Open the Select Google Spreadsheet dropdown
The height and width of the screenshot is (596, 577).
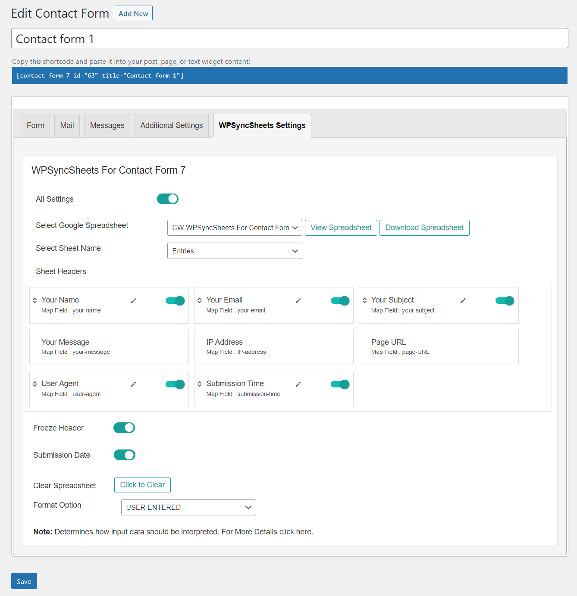click(234, 228)
